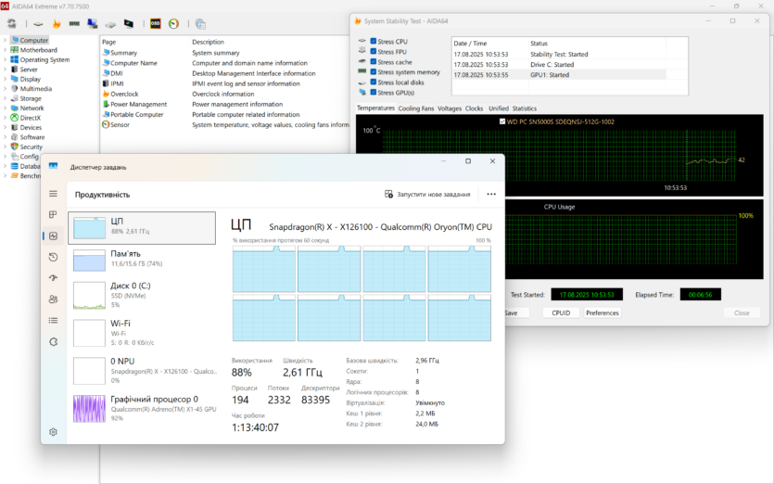This screenshot has height=484, width=774.
Task: Switch to the Statistics tab
Action: [525, 108]
